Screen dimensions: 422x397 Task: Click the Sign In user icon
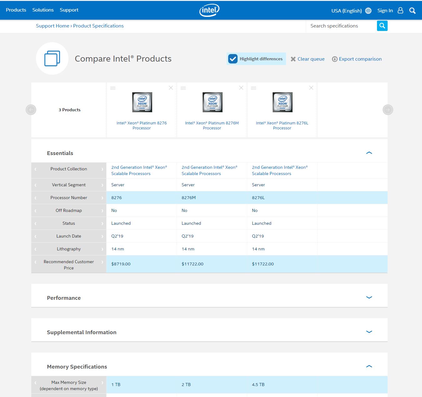[x=400, y=11]
